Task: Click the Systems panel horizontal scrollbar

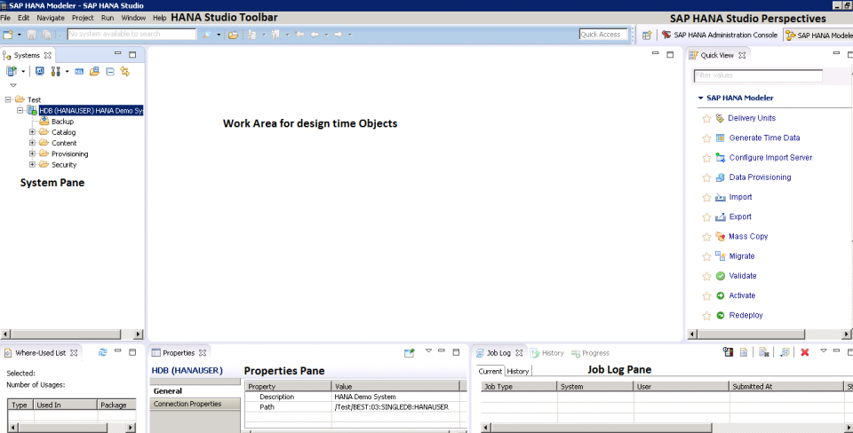Action: point(71,335)
